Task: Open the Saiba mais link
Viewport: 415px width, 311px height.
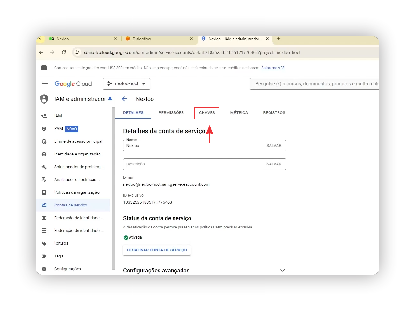Action: pos(270,68)
